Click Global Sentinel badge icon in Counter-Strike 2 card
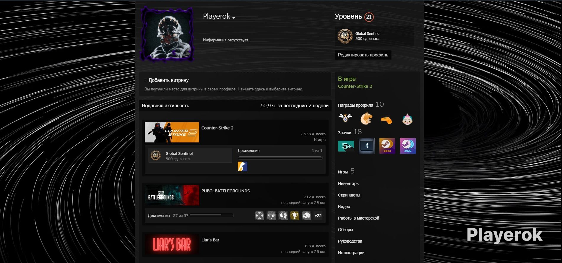 click(156, 155)
